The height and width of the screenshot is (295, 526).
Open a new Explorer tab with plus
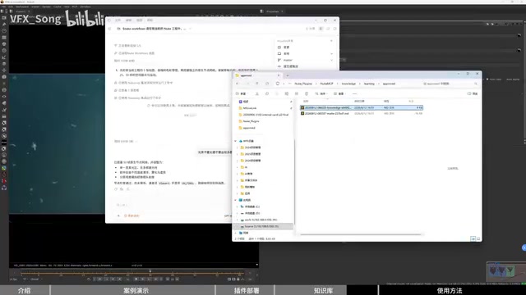pyautogui.click(x=288, y=75)
